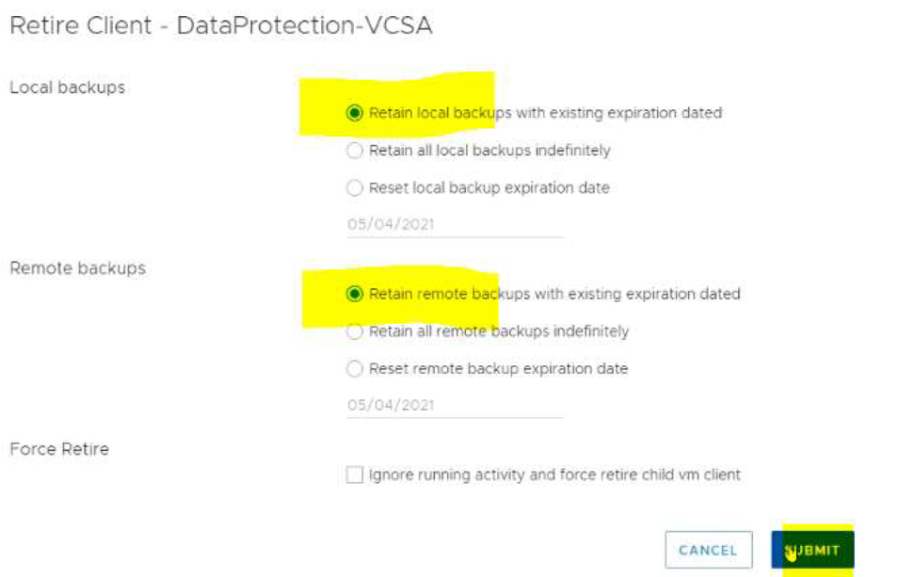
Task: Choose 'Retain all local backups indefinitely' option
Action: click(354, 151)
